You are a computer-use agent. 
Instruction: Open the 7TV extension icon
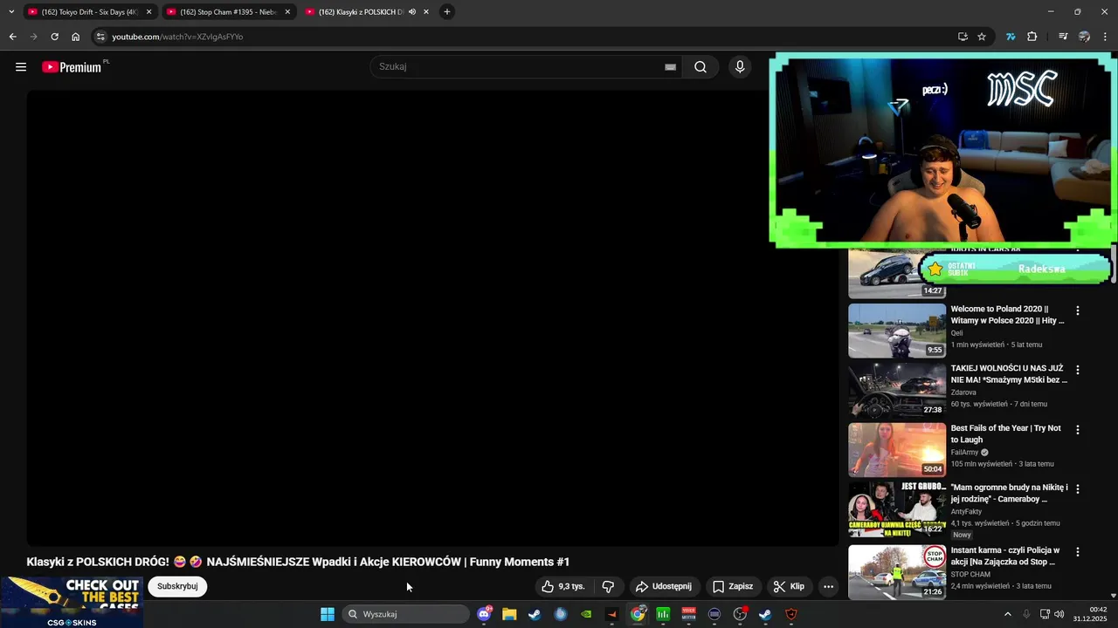[x=1011, y=37]
